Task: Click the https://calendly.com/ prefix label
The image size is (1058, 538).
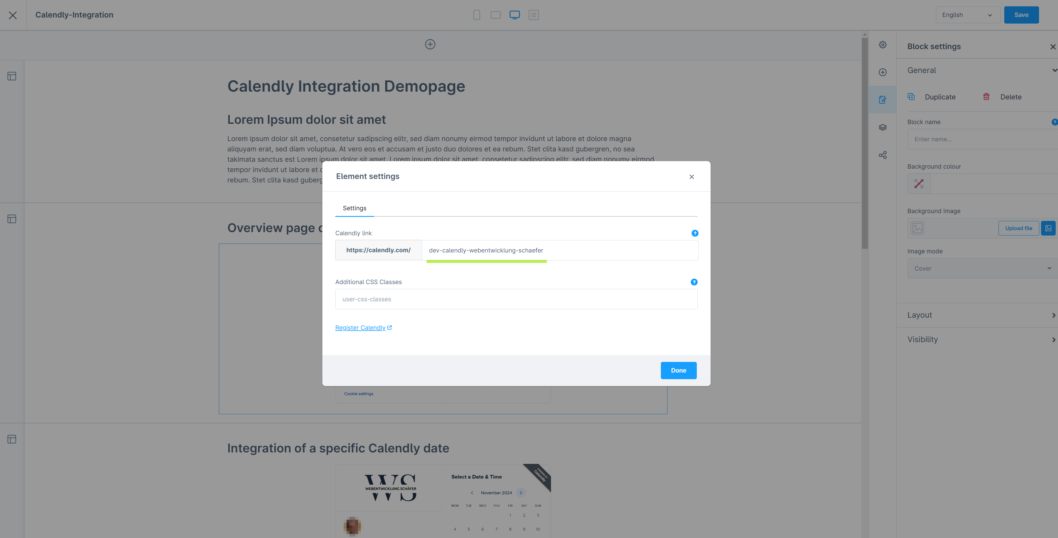Action: [378, 250]
